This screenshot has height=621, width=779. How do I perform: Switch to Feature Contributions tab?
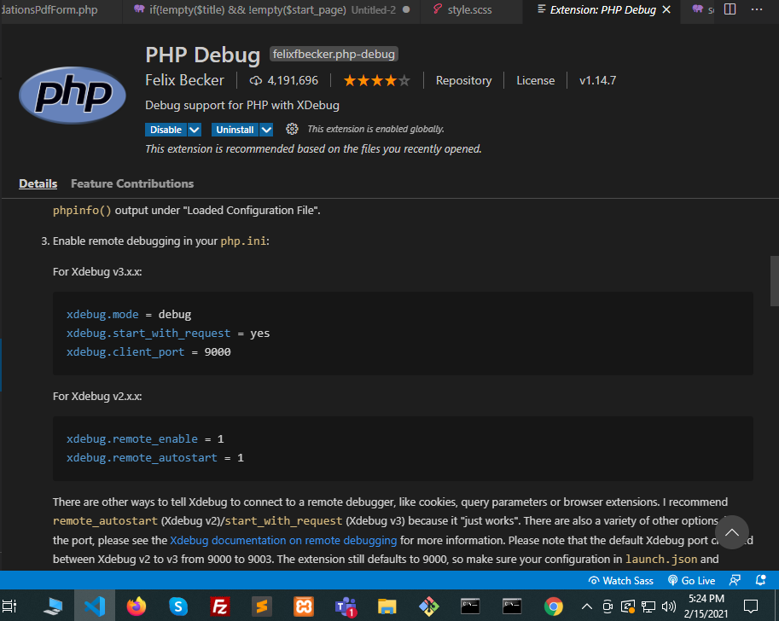point(132,183)
